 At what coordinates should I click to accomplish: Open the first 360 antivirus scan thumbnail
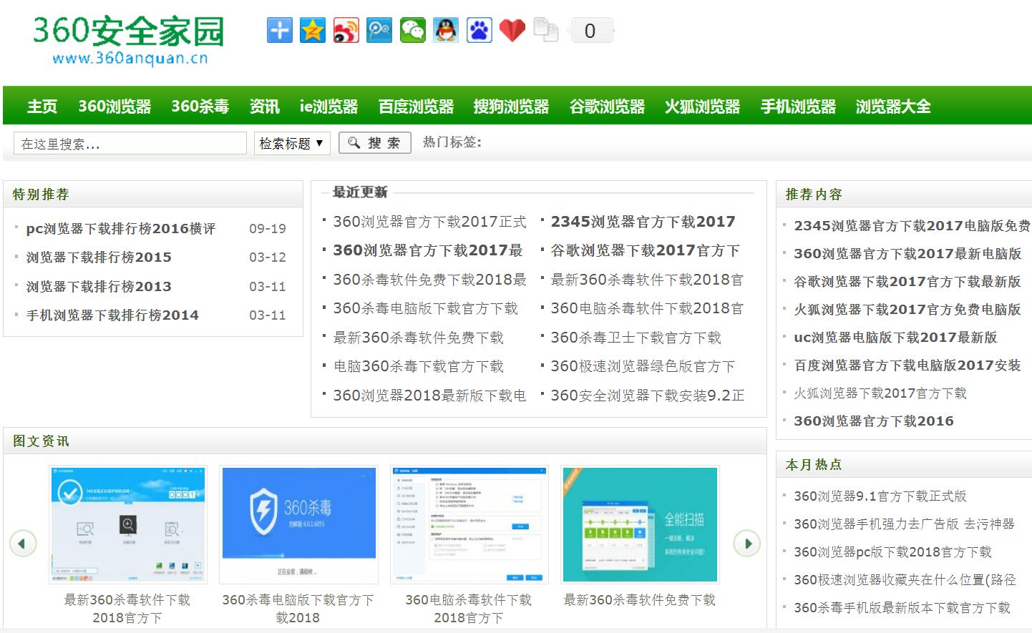pyautogui.click(x=128, y=524)
